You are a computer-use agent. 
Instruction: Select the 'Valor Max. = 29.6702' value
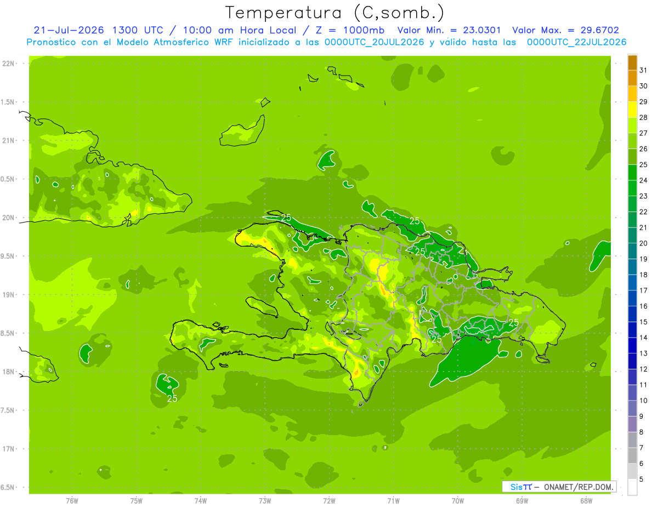[x=566, y=30]
